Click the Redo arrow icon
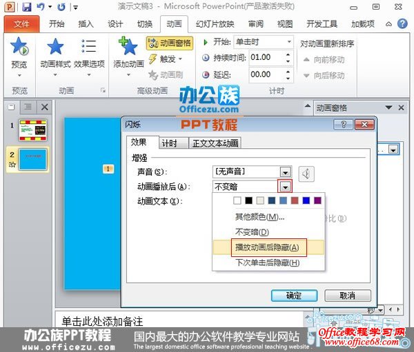Screen dimensions: 414x352 [x=61, y=7]
